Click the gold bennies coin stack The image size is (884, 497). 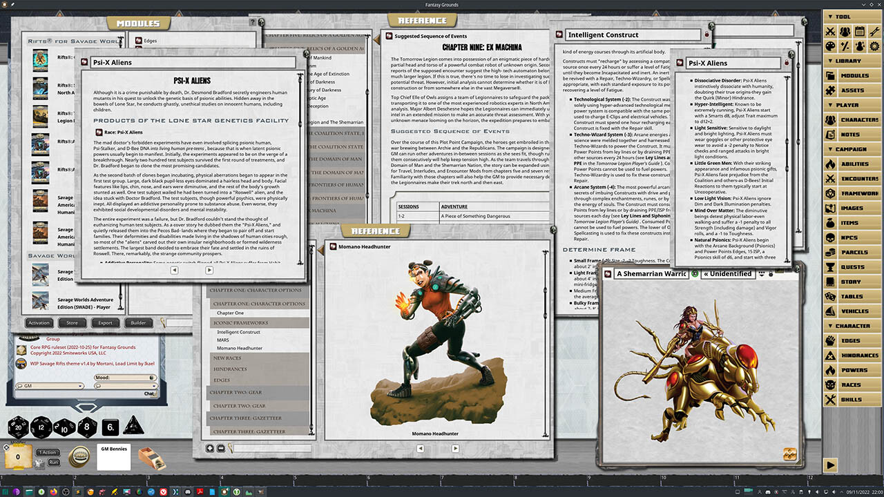pyautogui.click(x=79, y=456)
